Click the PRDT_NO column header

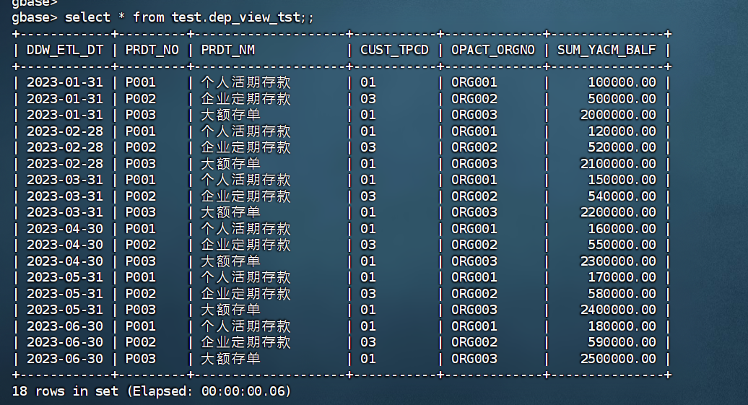(152, 50)
